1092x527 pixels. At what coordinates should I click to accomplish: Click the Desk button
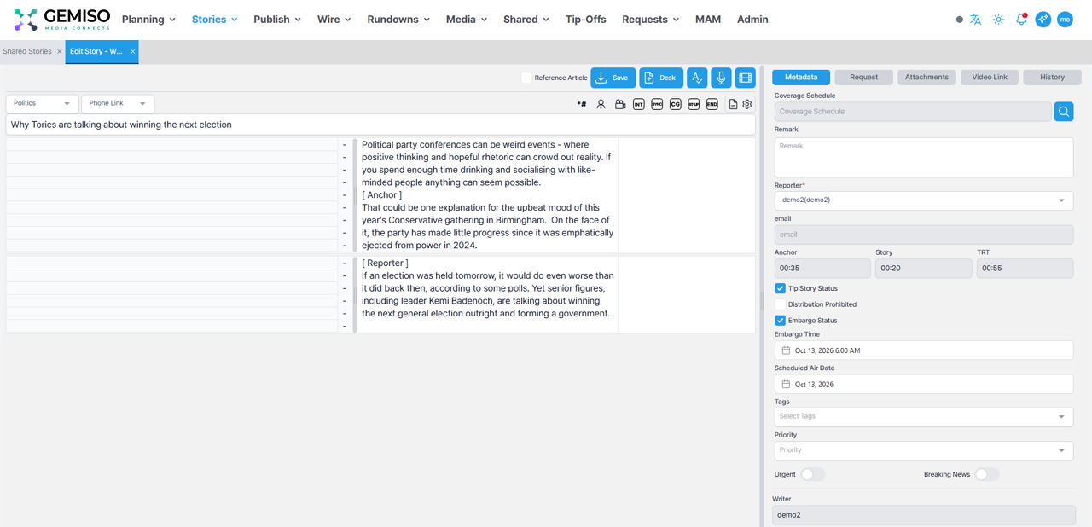[661, 78]
